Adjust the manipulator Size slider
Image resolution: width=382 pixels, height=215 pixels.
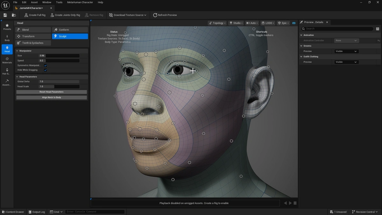[x=59, y=56]
